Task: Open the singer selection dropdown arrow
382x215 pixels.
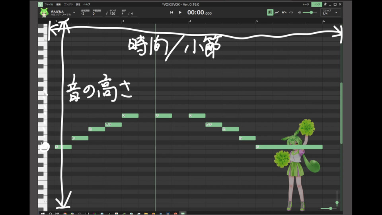Action: point(74,12)
